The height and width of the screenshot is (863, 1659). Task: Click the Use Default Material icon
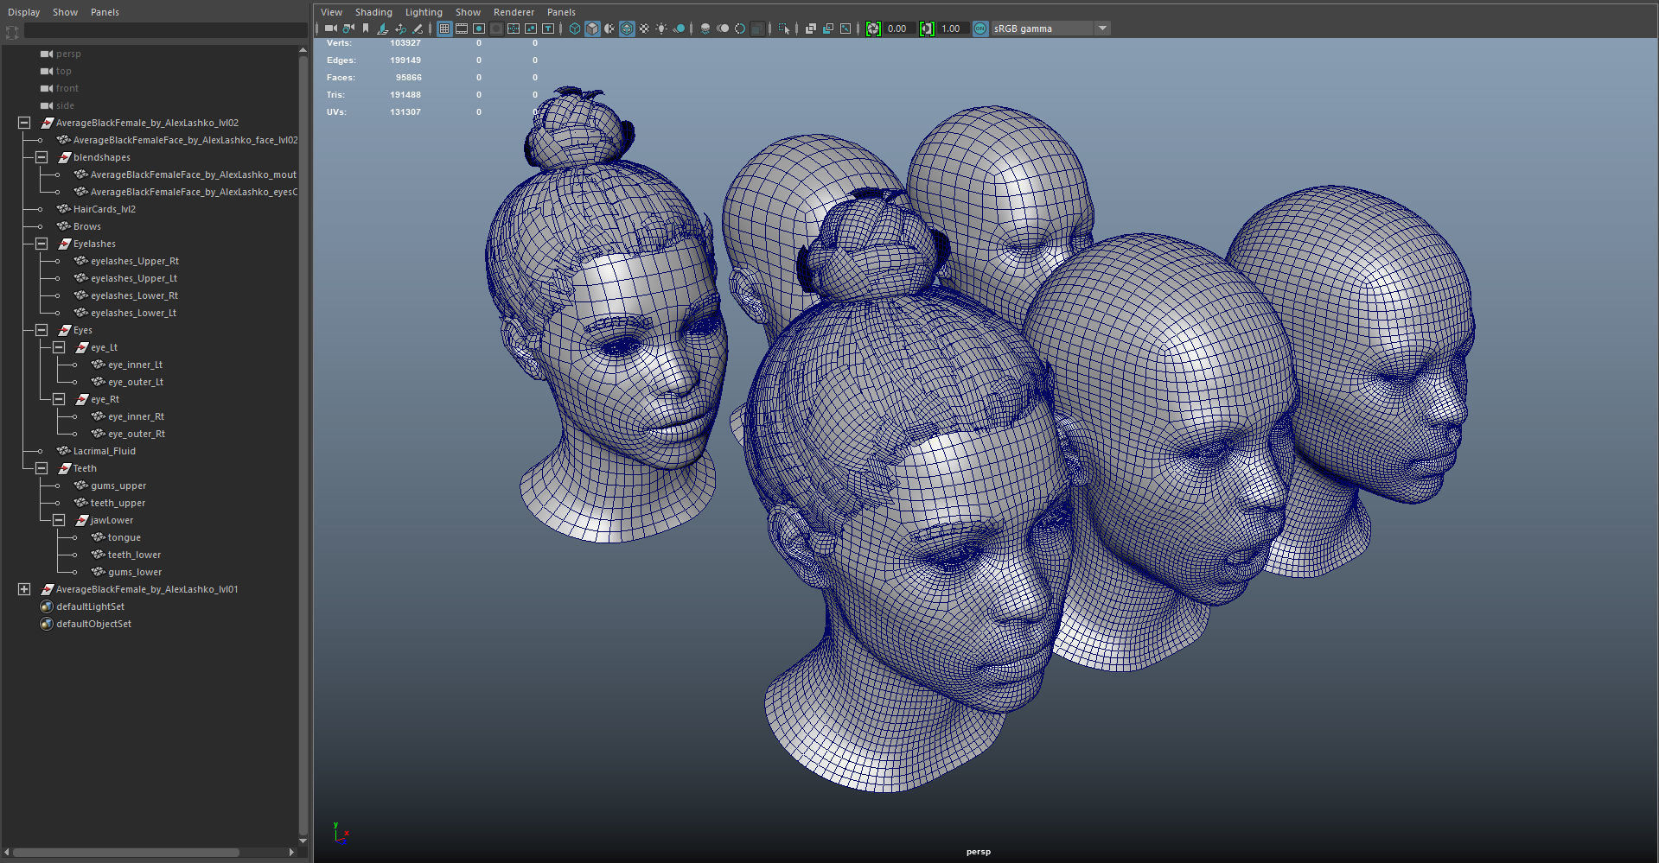[x=609, y=29]
